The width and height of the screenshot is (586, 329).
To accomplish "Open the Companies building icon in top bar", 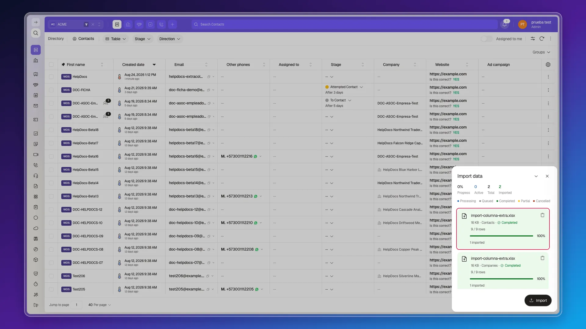I will coord(128,24).
